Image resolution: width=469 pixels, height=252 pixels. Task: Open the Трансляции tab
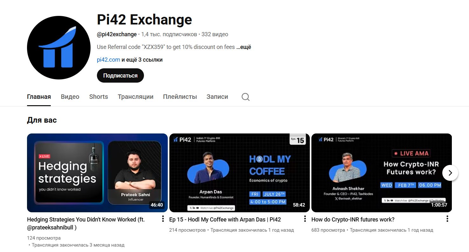point(136,97)
